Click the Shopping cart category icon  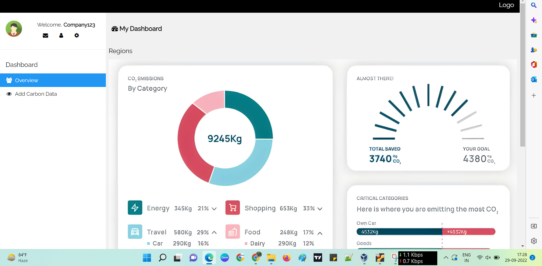233,208
